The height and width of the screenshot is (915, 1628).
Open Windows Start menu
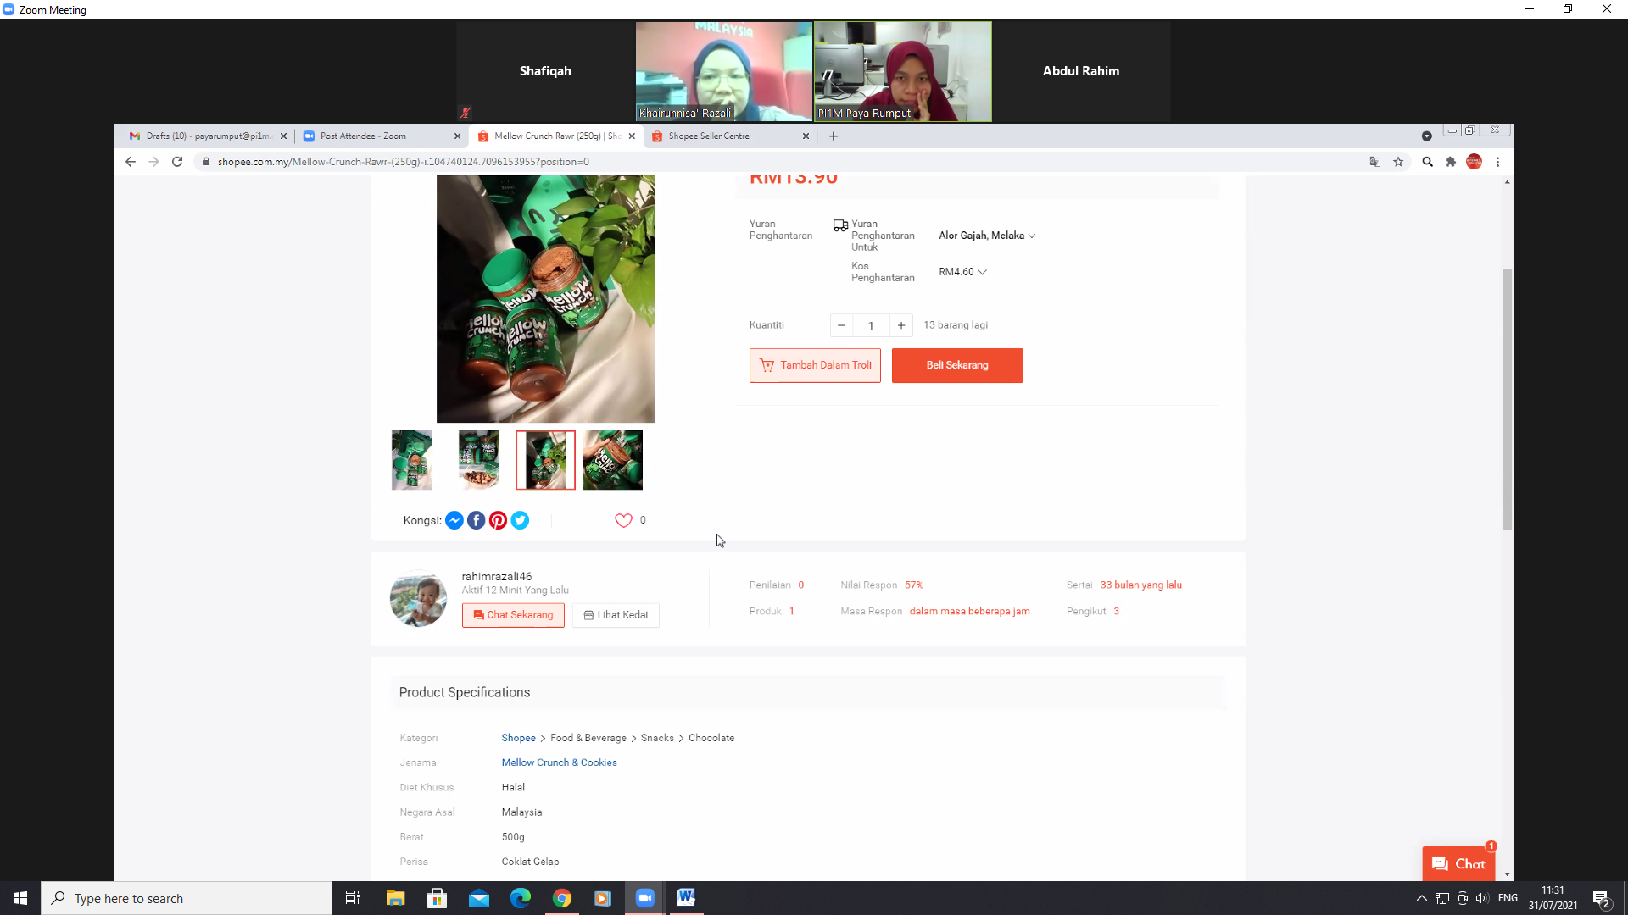(20, 898)
